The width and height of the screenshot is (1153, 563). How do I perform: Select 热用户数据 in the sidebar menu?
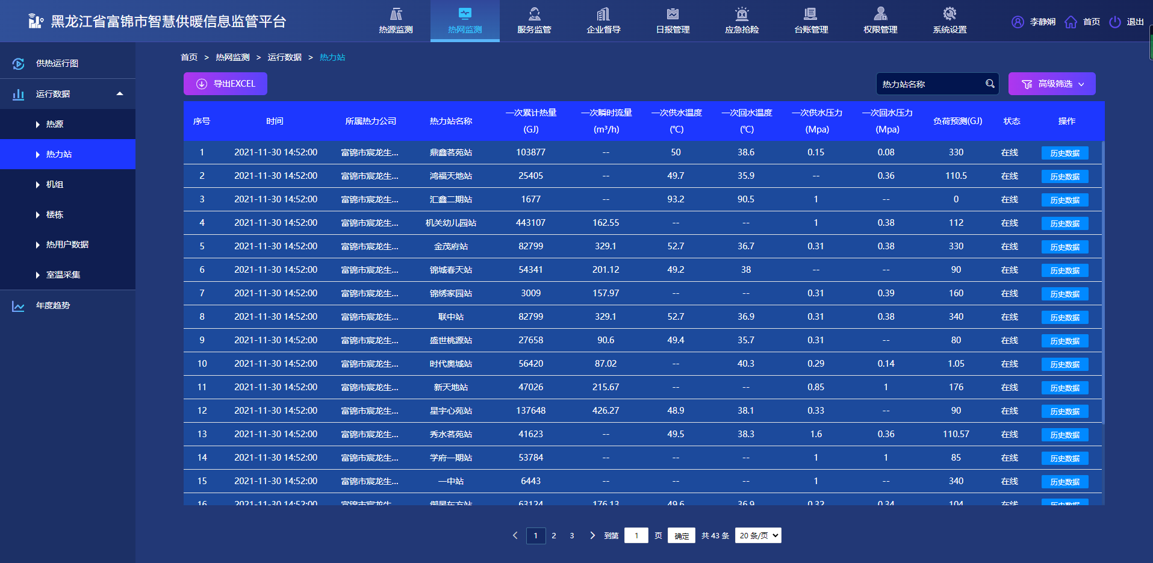67,244
